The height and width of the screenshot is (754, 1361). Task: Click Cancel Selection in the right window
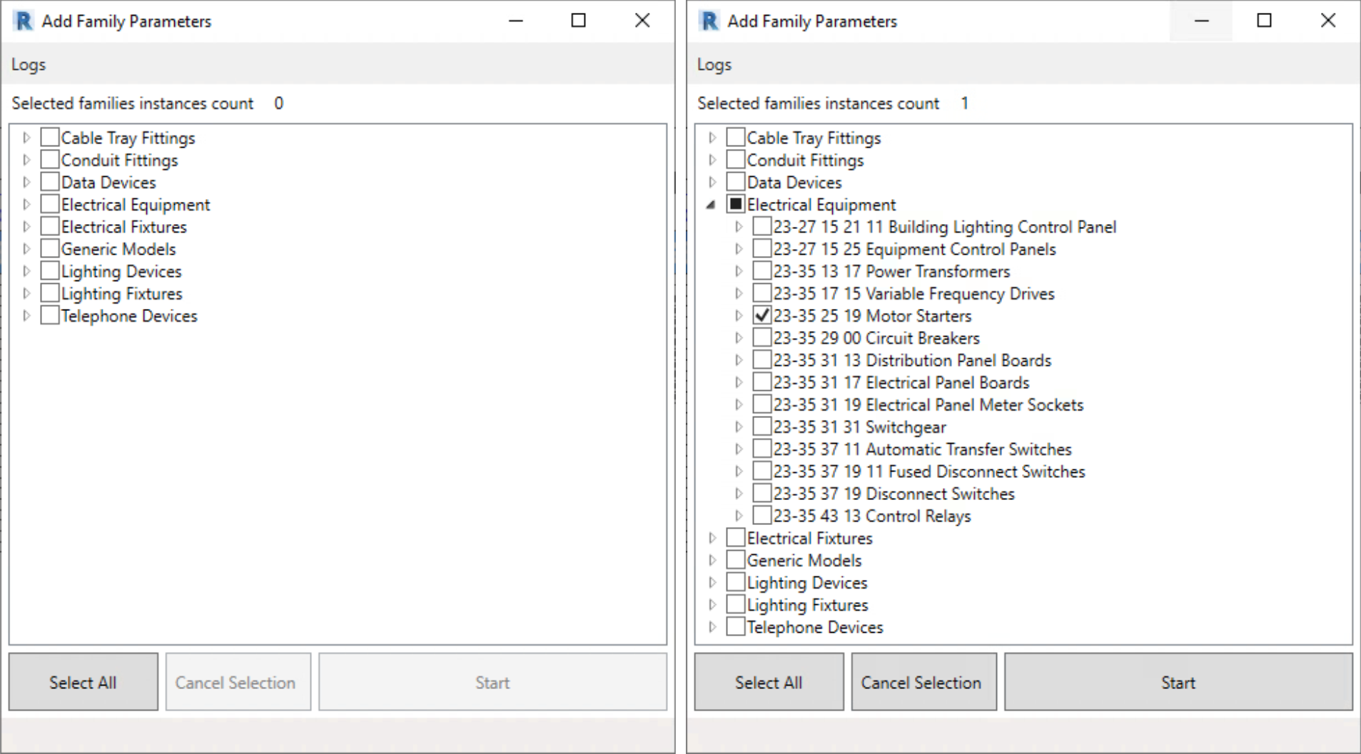(x=921, y=682)
